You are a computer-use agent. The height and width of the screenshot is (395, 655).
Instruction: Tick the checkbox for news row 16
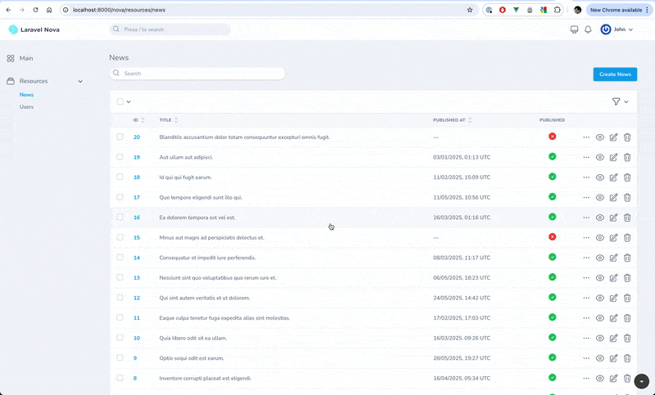(x=120, y=218)
